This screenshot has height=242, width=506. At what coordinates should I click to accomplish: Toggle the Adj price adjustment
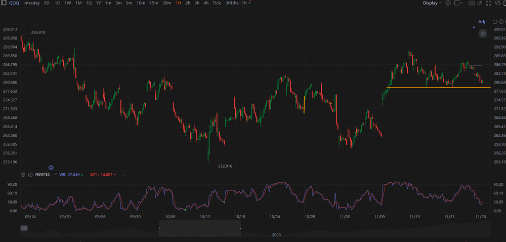pos(482,22)
